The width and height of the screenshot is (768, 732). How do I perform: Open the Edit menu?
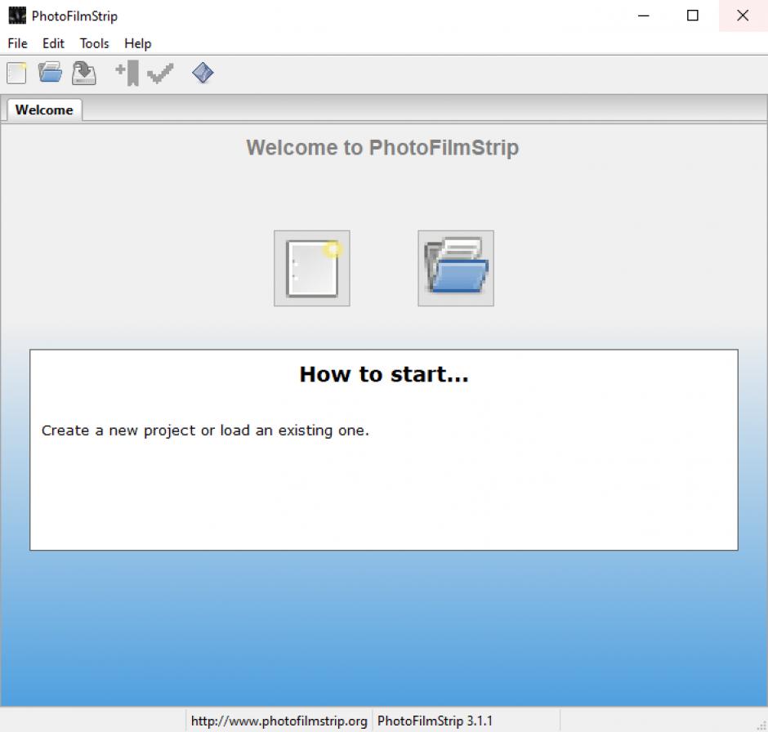point(53,43)
